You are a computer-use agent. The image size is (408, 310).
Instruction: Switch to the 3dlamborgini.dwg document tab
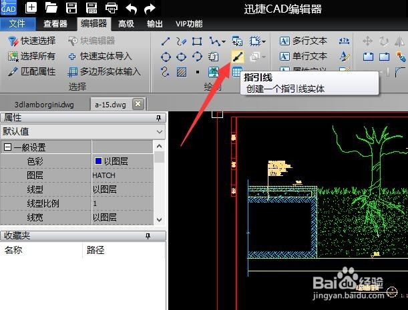(x=44, y=105)
